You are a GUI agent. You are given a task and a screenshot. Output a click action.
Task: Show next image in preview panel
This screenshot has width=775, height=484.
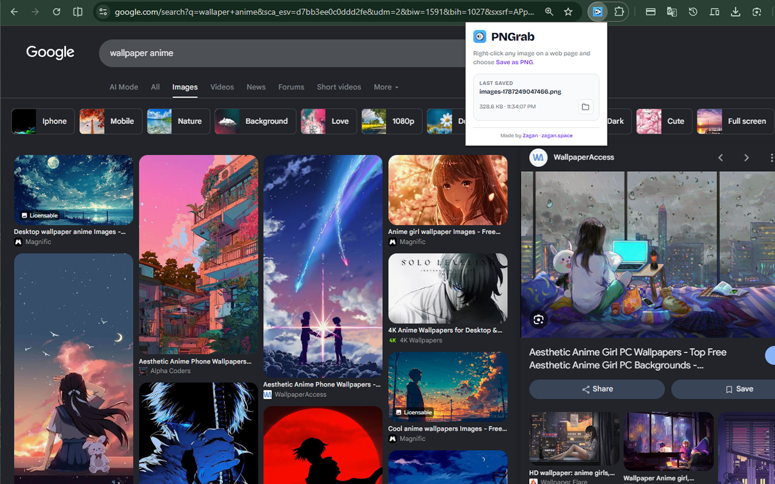[x=747, y=157]
